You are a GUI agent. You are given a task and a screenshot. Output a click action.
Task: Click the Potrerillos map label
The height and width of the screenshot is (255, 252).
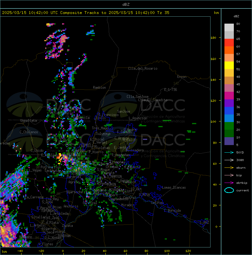click(51, 167)
